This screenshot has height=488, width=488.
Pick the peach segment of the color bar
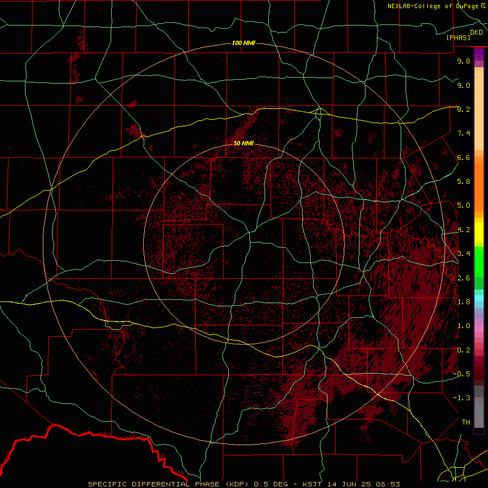click(x=479, y=112)
